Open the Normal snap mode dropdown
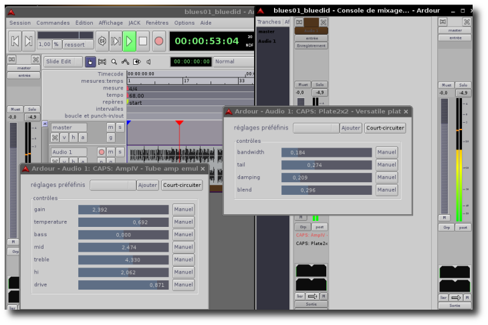The width and height of the screenshot is (488, 325). tap(233, 61)
